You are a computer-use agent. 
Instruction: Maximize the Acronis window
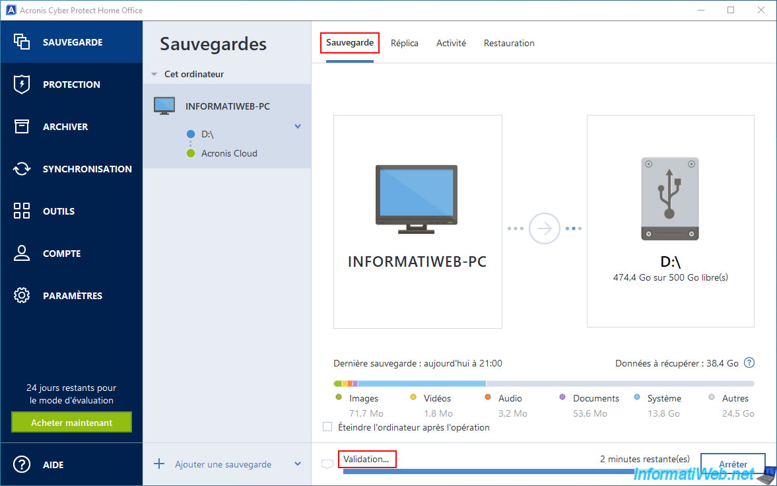point(731,10)
